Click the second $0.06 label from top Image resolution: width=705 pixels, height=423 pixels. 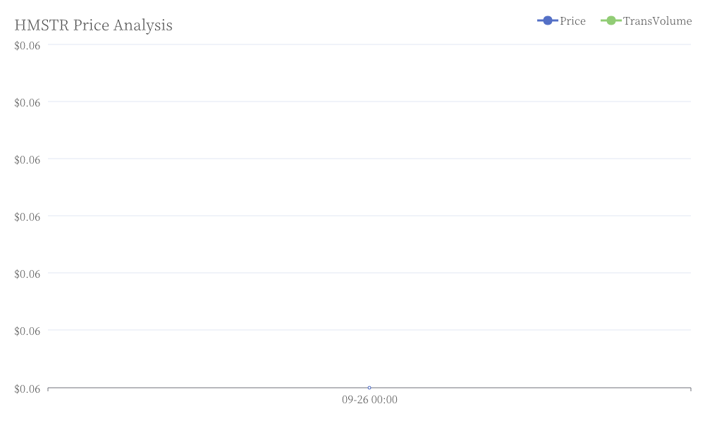27,102
